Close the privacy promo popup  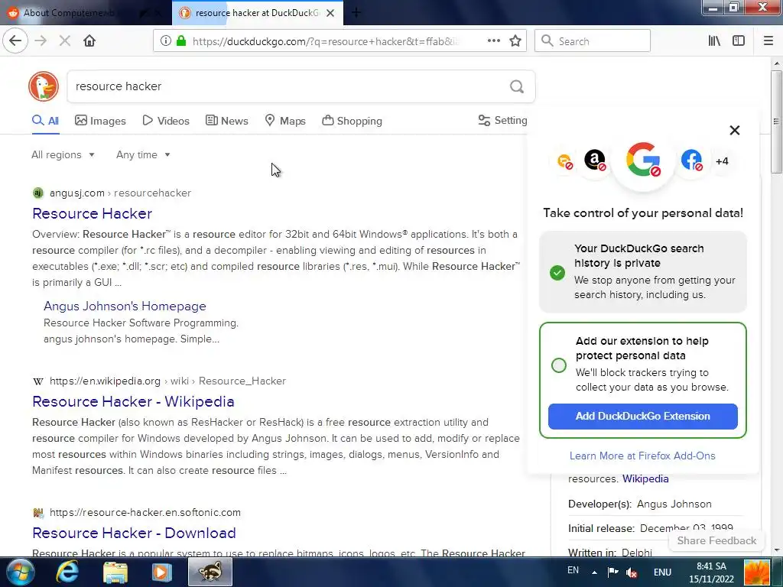735,130
